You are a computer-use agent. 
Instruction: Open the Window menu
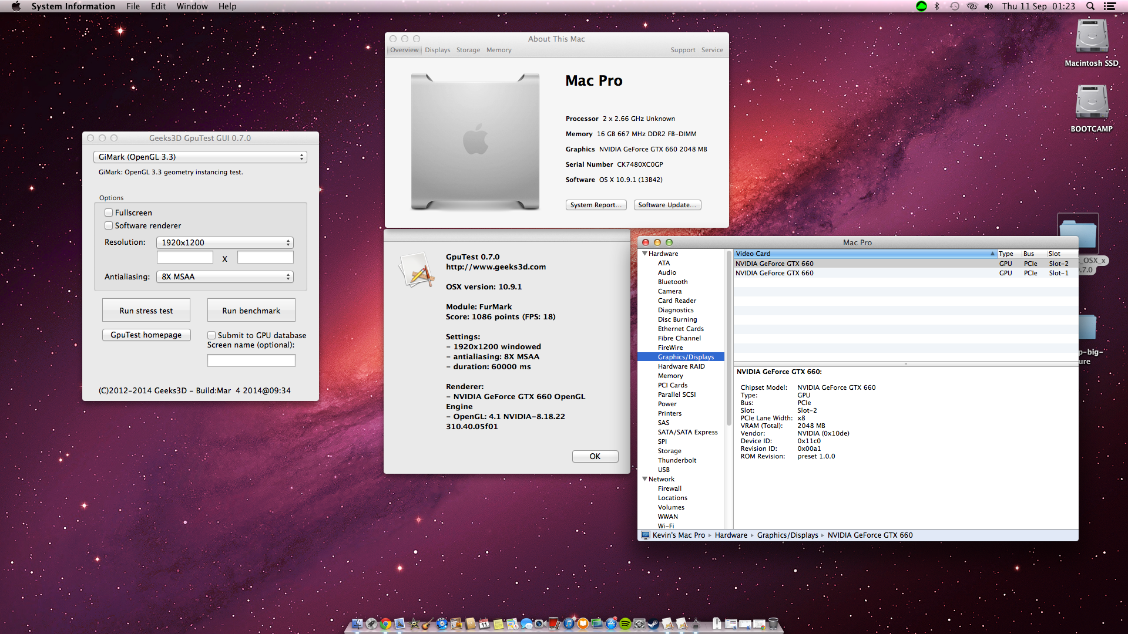(x=192, y=6)
